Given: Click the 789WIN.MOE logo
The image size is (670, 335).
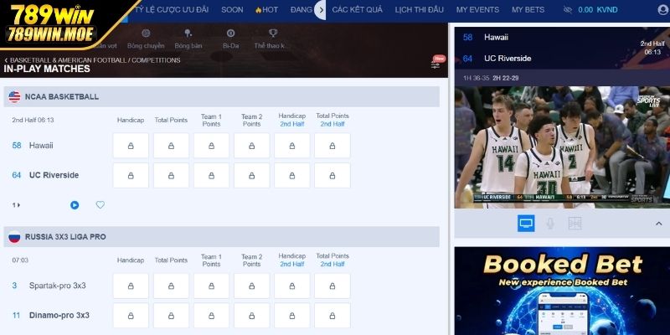Looking at the screenshot, I should point(51,23).
